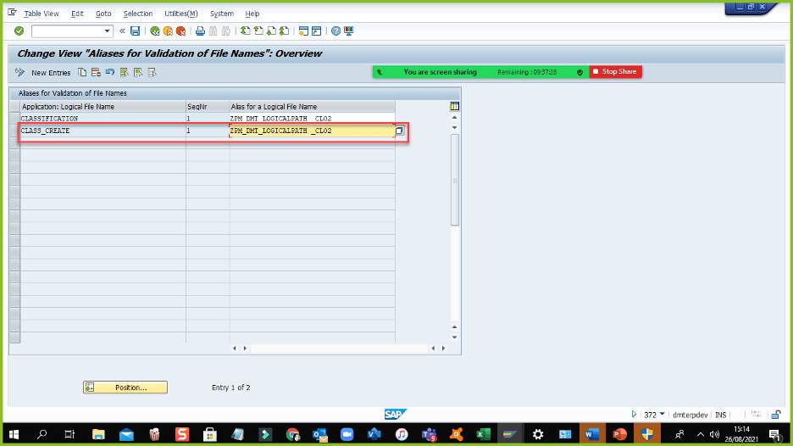Expand the command field dropdown arrow
Screen dimensions: 793x446
108,31
